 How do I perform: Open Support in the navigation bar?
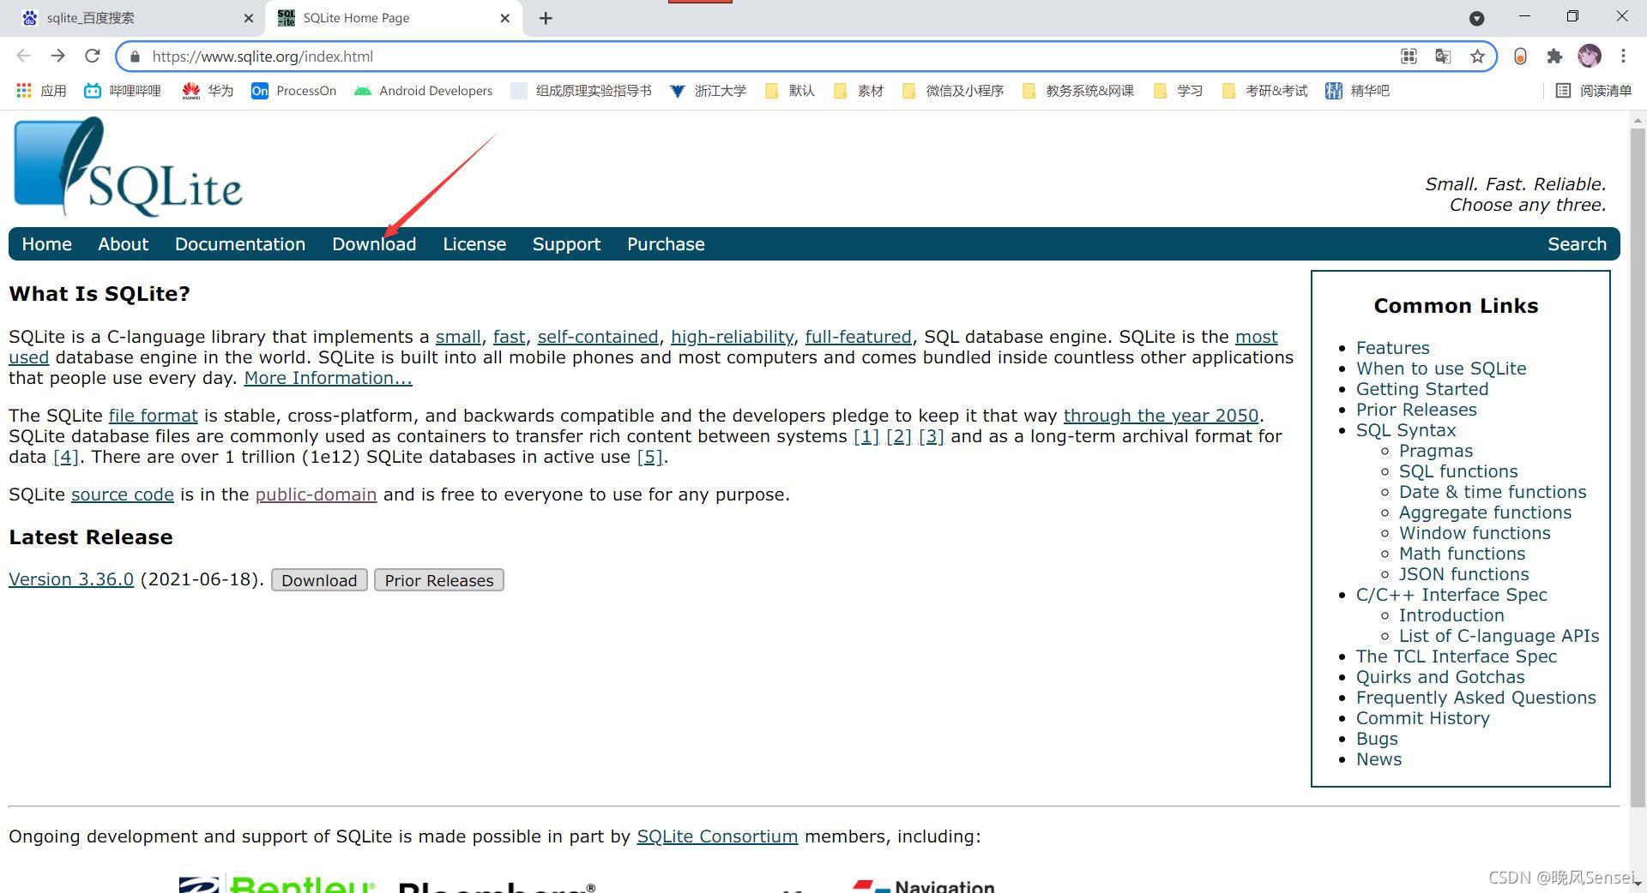click(x=566, y=244)
